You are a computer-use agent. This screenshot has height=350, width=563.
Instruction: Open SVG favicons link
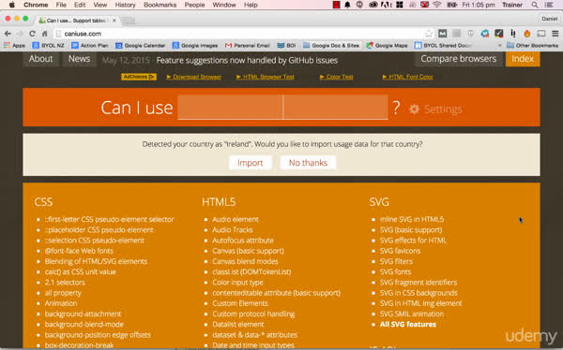coord(400,251)
